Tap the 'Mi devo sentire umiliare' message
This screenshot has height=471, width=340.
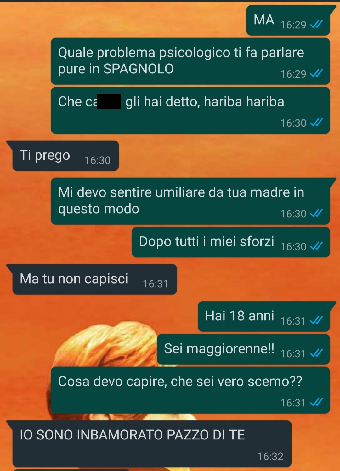point(190,201)
